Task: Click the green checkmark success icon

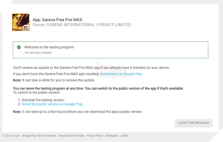Action: click(19, 47)
